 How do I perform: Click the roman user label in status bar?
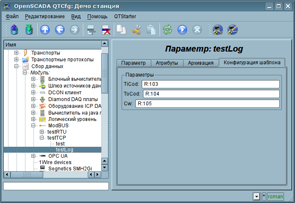[275, 197]
